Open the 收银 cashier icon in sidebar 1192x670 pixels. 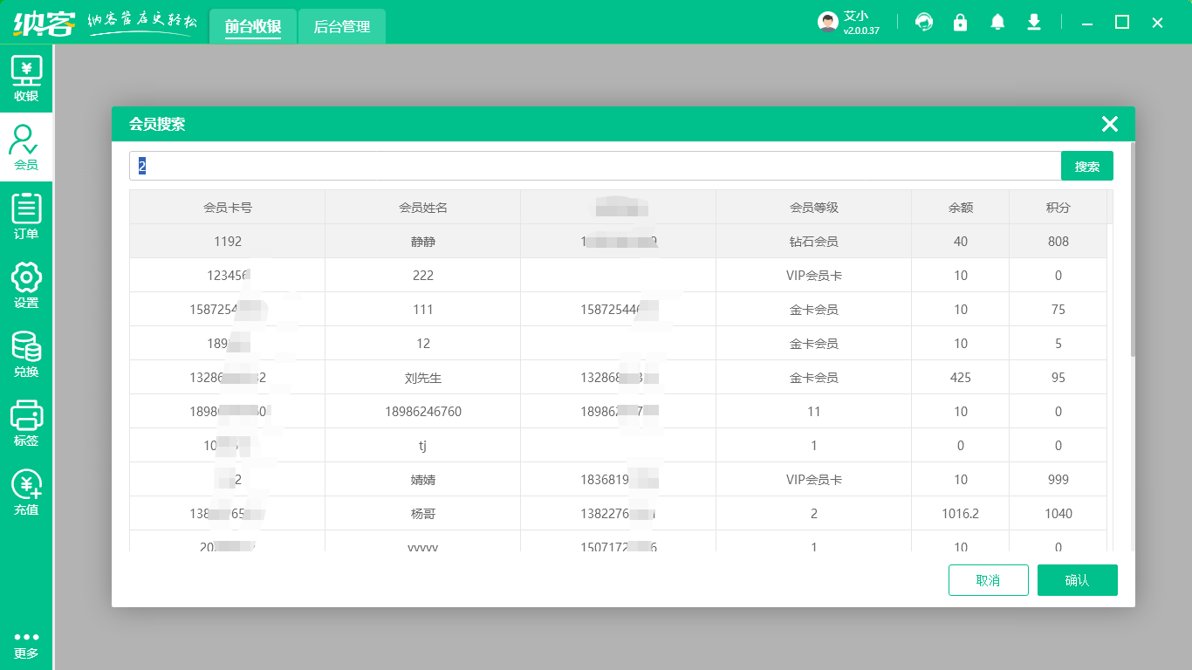click(x=26, y=79)
